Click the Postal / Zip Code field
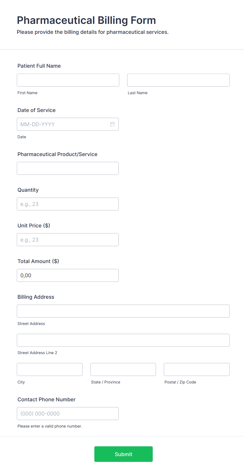This screenshot has width=244, height=475. [x=197, y=369]
